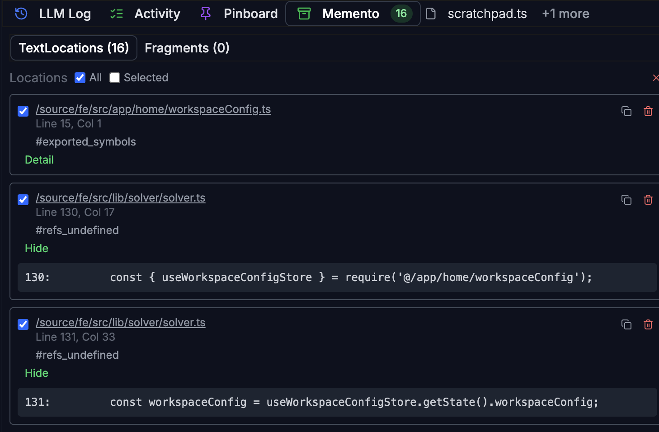Click the Memento archive box icon
Image resolution: width=659 pixels, height=432 pixels.
[x=304, y=14]
